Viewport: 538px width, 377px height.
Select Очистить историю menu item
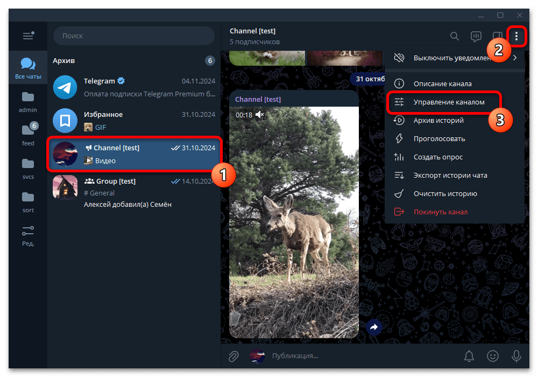pyautogui.click(x=455, y=194)
